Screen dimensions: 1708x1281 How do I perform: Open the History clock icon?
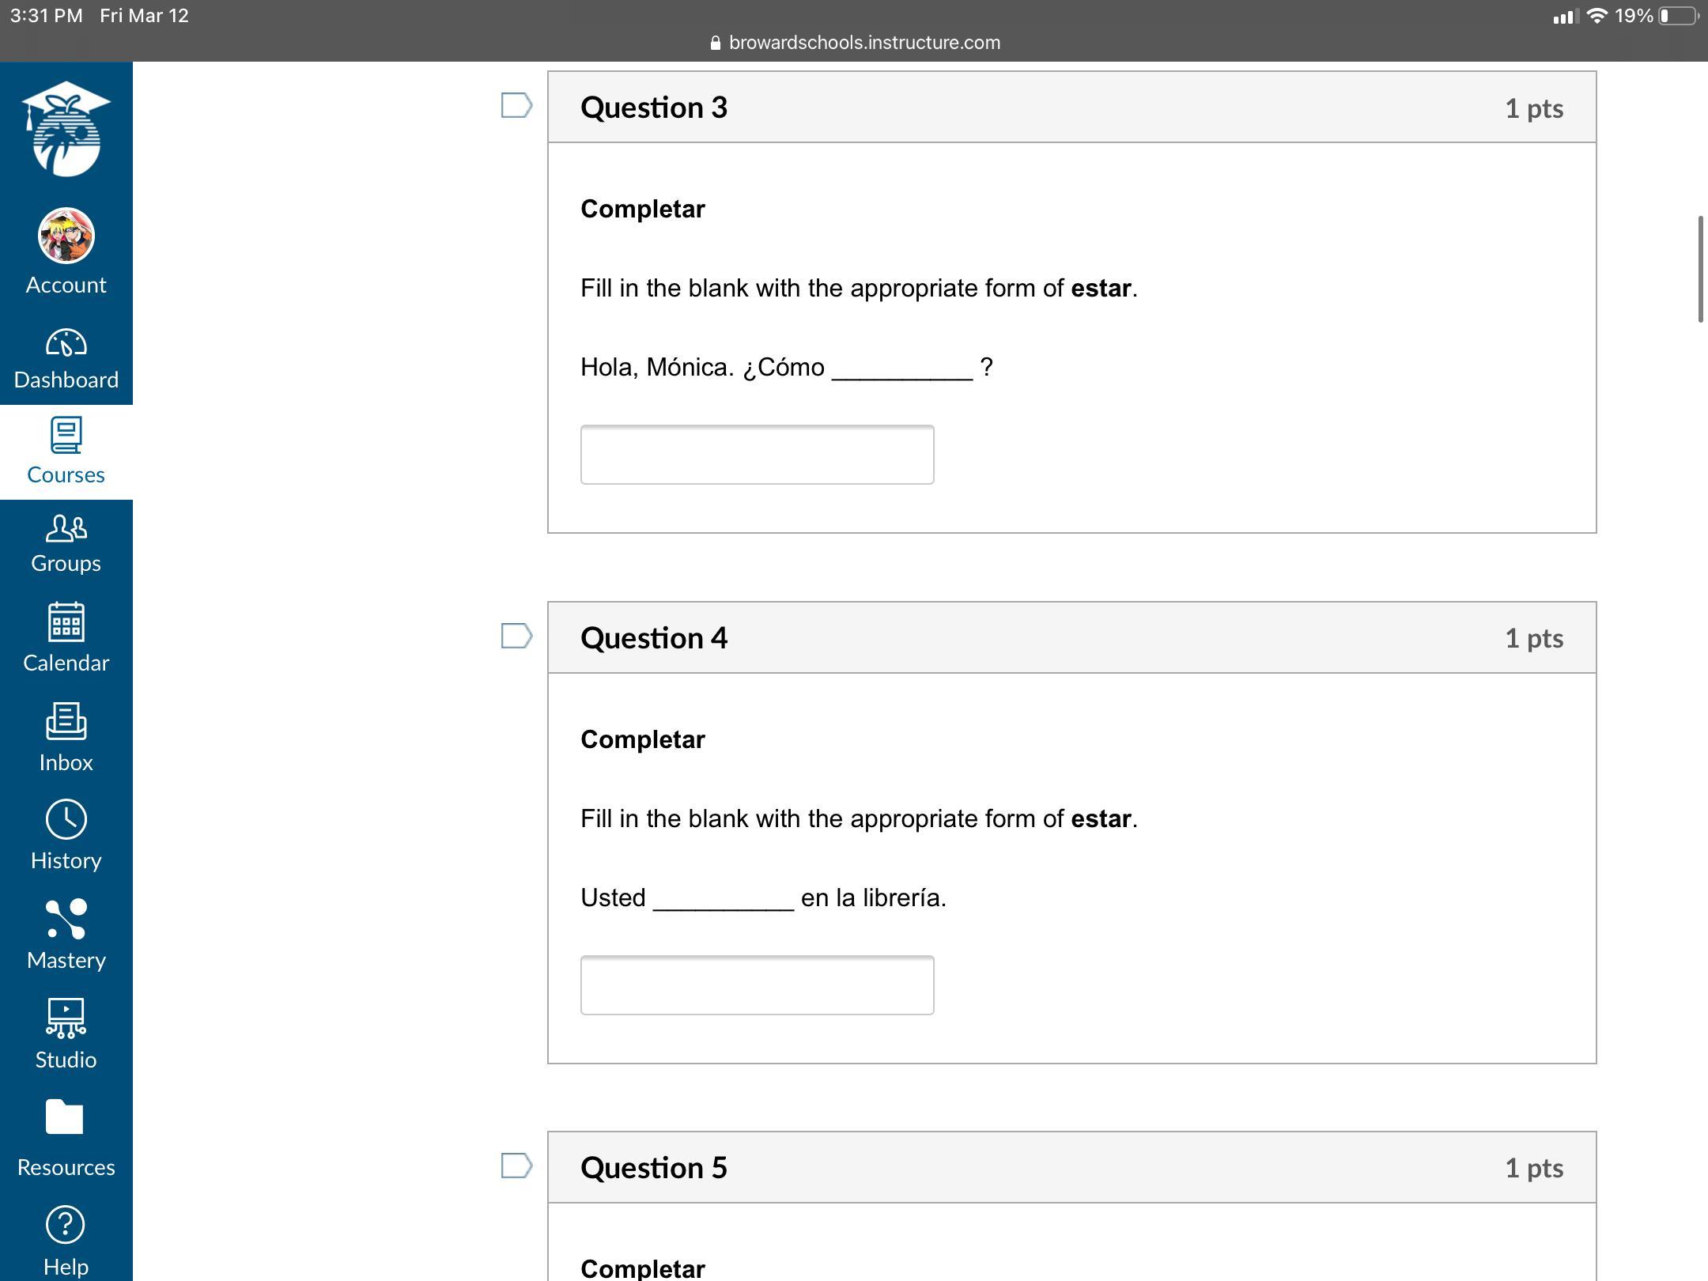pyautogui.click(x=66, y=819)
